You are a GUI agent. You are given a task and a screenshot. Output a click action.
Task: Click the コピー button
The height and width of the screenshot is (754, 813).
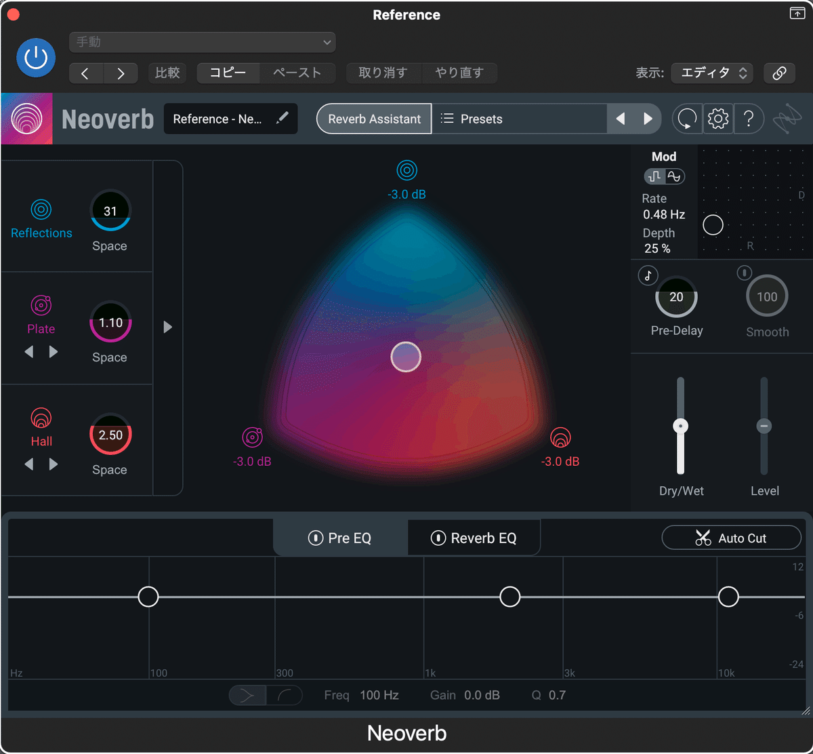click(x=228, y=73)
